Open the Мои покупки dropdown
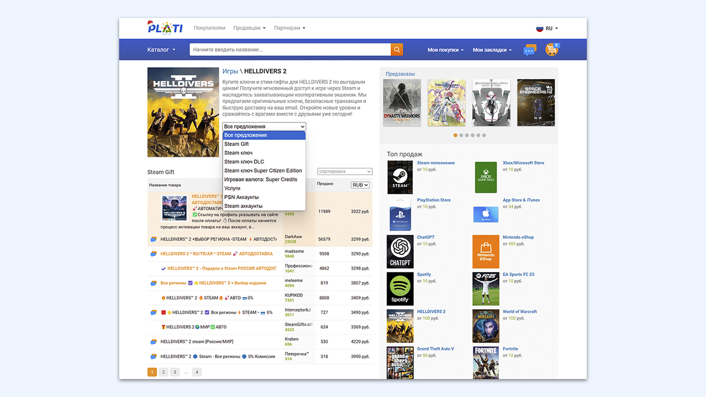The image size is (706, 397). (446, 50)
